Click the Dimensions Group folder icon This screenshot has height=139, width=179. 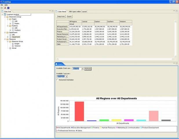pos(8,17)
